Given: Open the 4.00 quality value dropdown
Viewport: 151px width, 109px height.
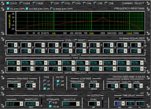Looking at the screenshot, I should pos(98,51).
